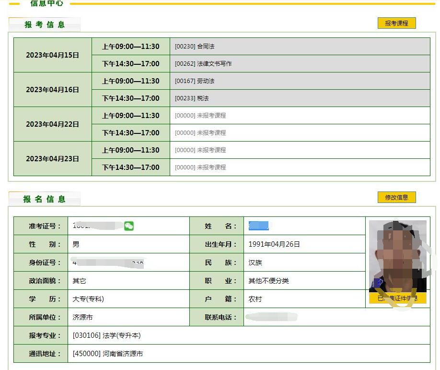Select the 报名信息 section header
This screenshot has height=370, width=440.
pos(45,199)
